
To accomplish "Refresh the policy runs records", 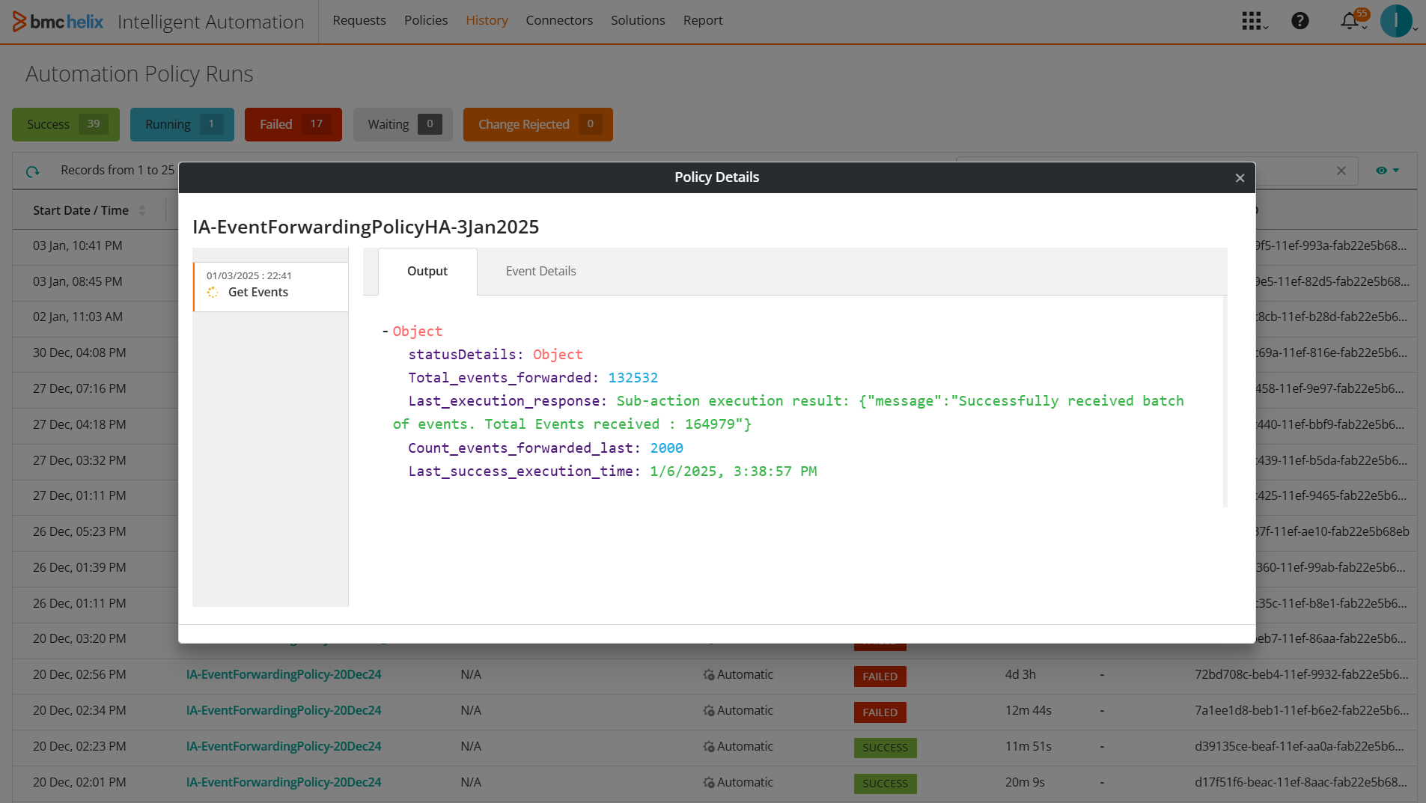I will (33, 171).
